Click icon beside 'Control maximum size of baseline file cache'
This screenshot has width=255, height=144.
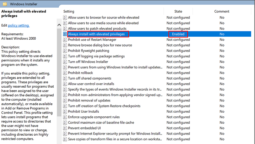pyautogui.click(x=65, y=122)
